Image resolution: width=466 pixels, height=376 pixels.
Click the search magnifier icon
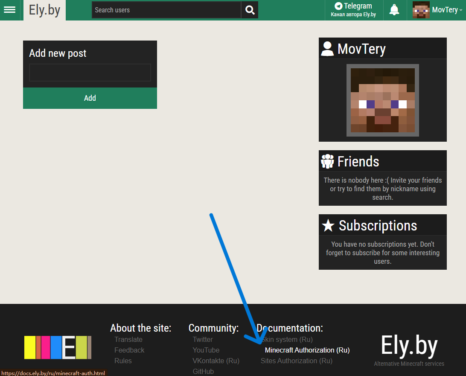click(x=250, y=10)
